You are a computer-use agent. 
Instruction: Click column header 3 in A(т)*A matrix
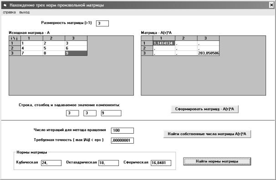[x=208, y=38]
